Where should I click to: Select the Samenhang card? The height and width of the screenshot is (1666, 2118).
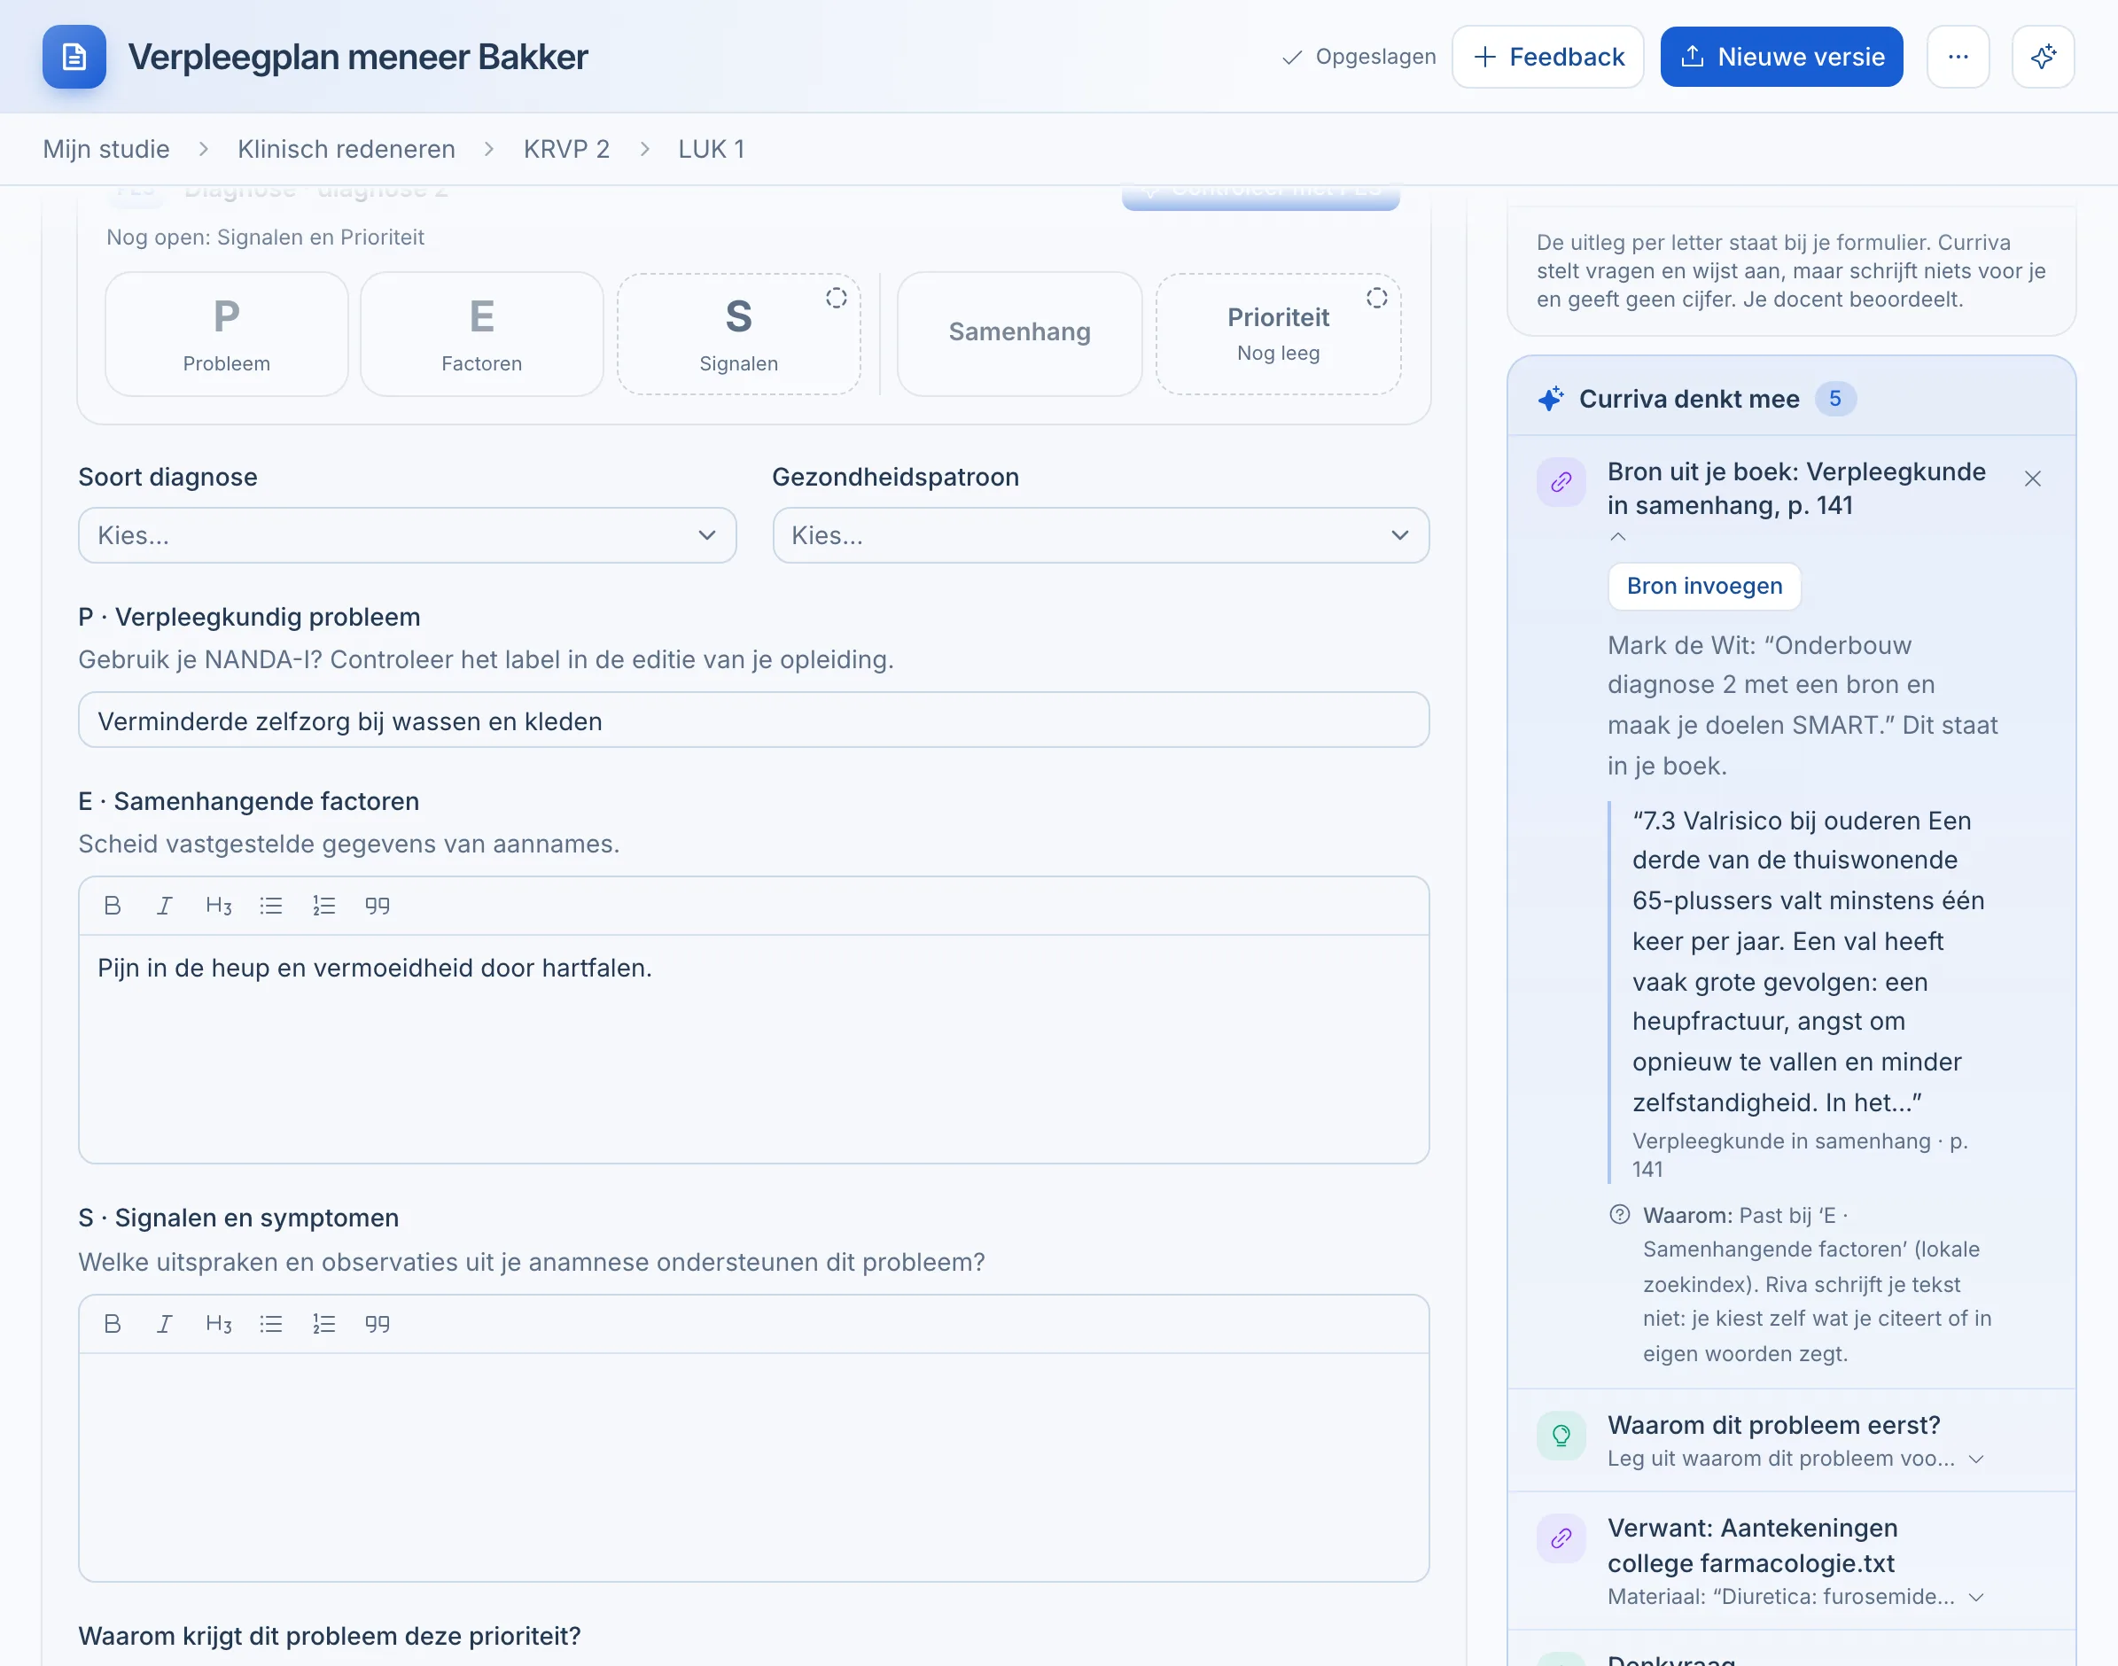pyautogui.click(x=1019, y=333)
